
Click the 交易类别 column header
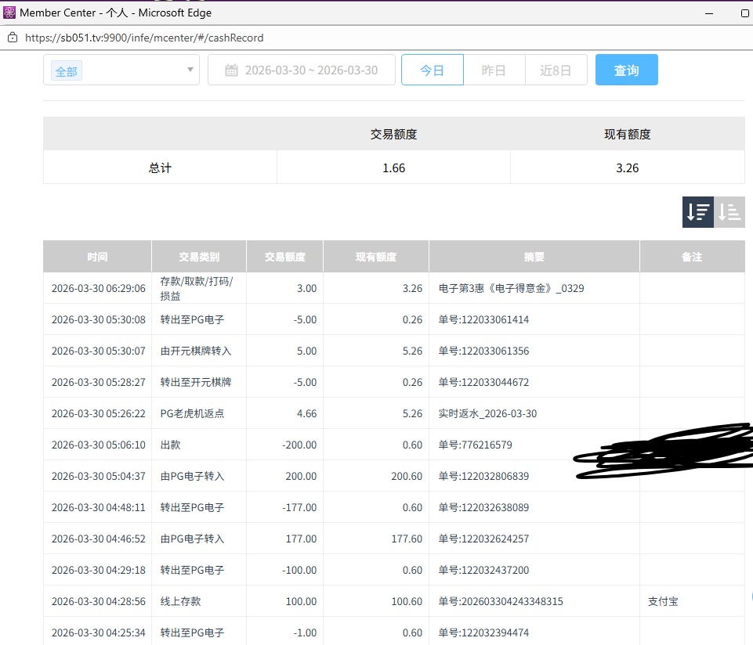pyautogui.click(x=199, y=257)
